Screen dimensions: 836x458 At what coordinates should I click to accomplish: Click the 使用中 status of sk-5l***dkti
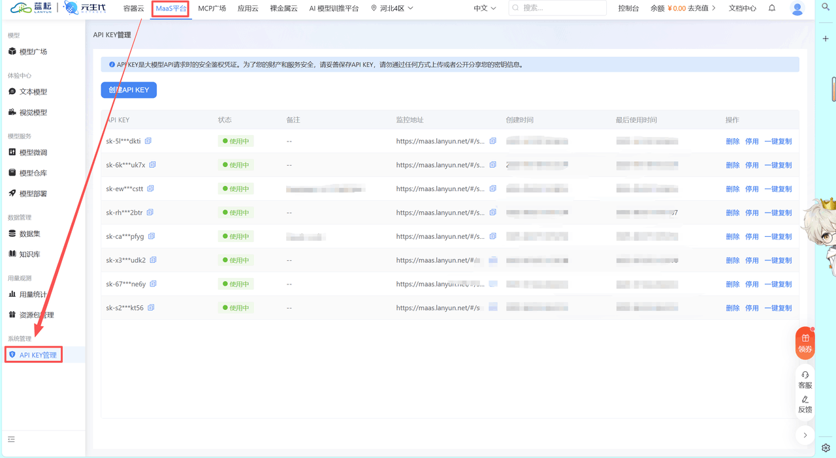(236, 141)
